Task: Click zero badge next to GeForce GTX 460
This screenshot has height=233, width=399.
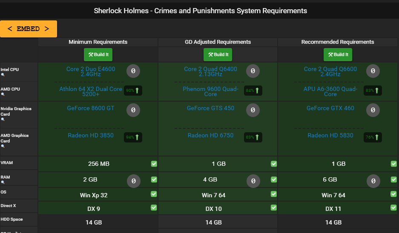Action: [373, 110]
